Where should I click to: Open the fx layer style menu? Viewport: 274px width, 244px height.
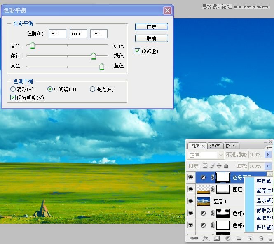[x=205, y=238]
